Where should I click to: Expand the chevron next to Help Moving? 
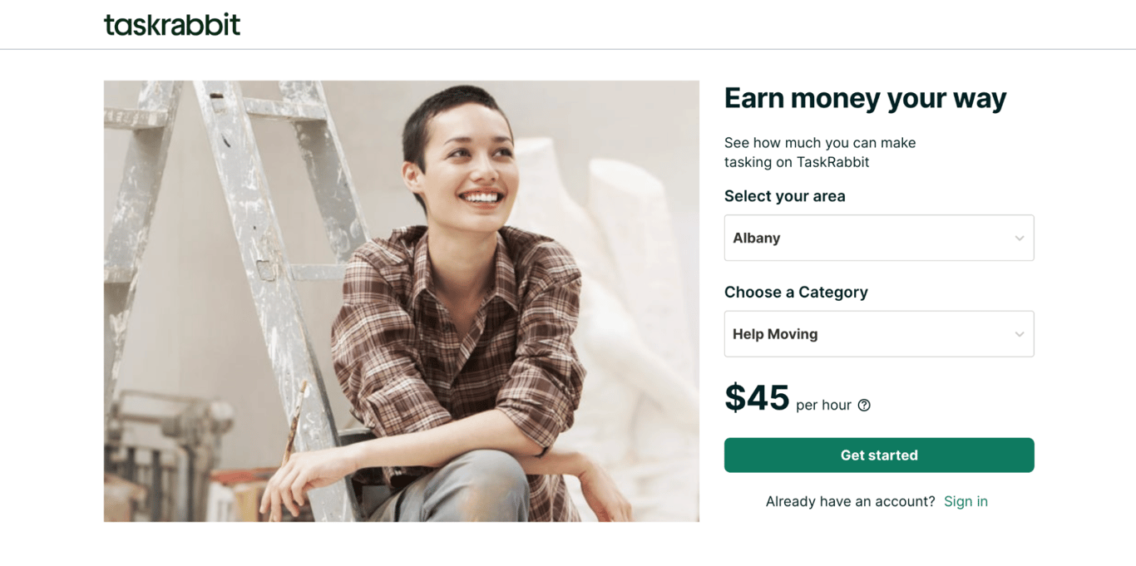(1020, 333)
